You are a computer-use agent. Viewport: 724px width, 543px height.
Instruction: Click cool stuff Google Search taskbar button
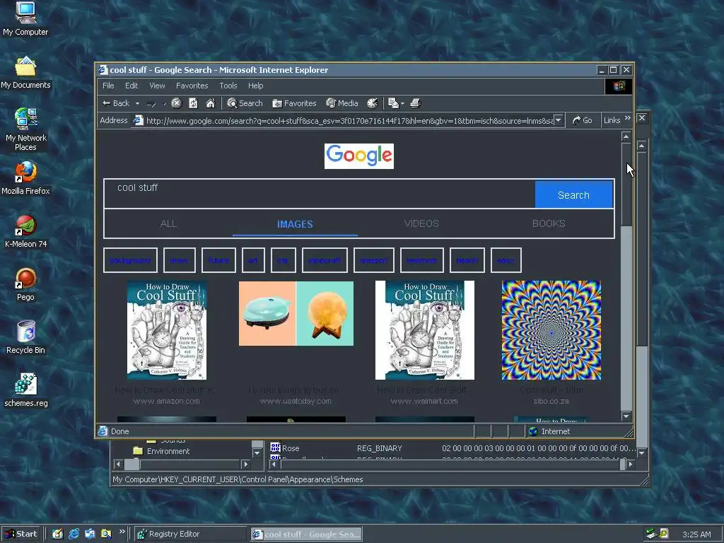pos(307,535)
